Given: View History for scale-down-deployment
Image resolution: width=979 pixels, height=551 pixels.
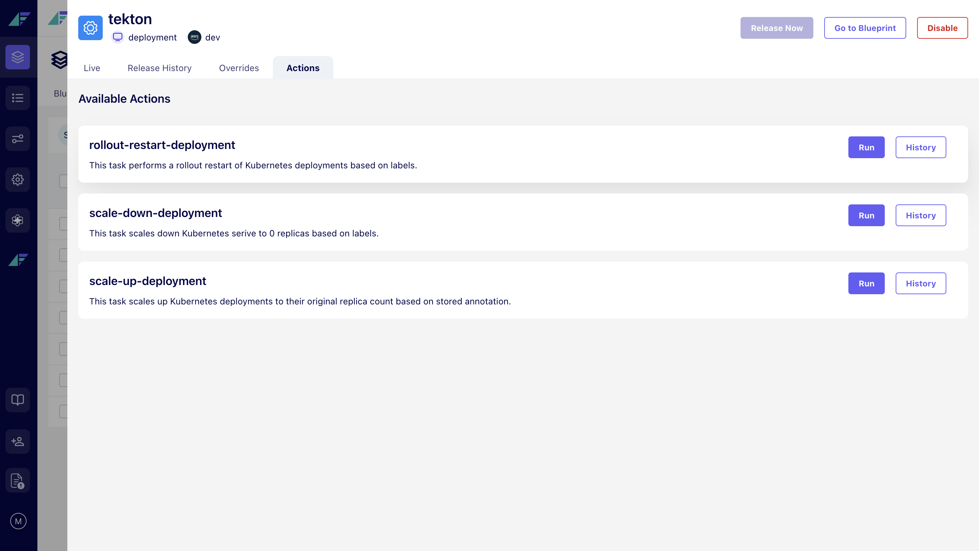Looking at the screenshot, I should [x=920, y=215].
